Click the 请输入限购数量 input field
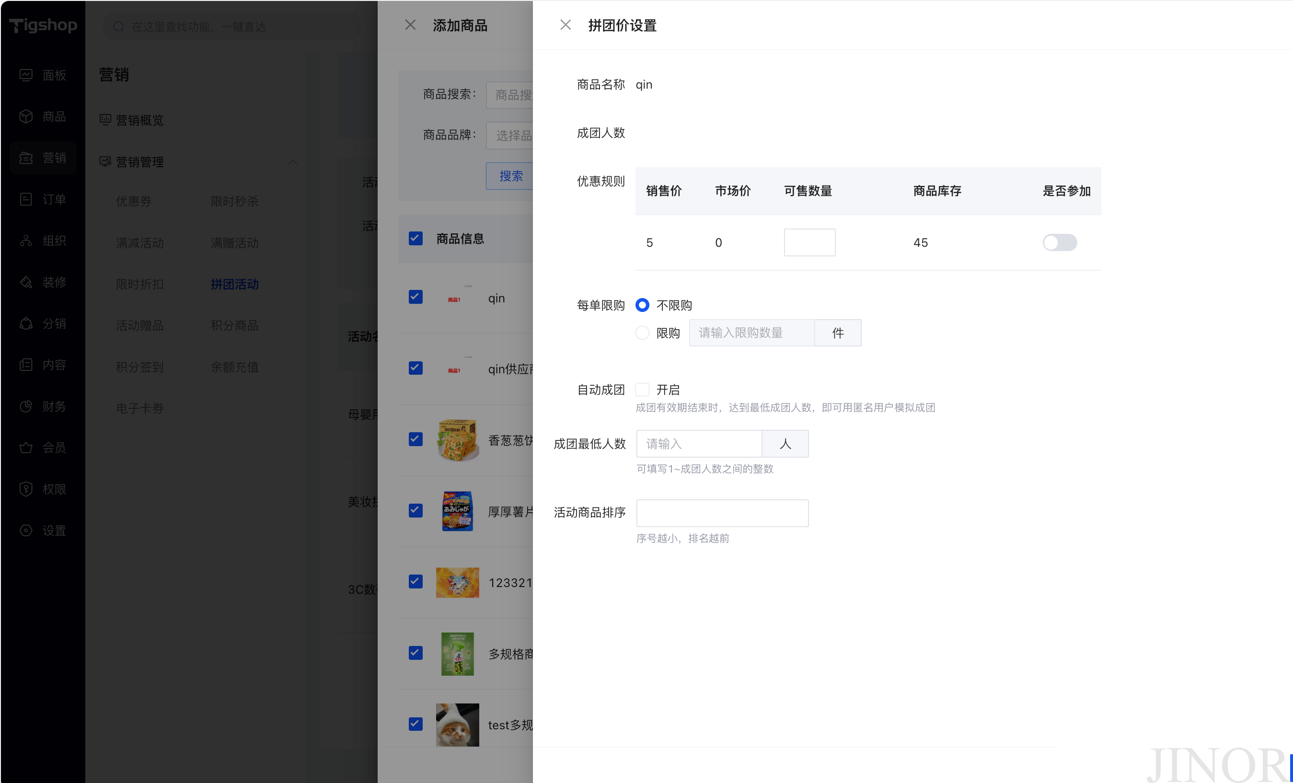This screenshot has width=1293, height=783. click(x=751, y=333)
